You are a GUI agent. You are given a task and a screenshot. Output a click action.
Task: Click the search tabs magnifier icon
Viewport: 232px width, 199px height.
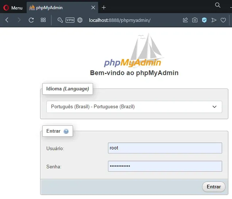click(x=217, y=5)
